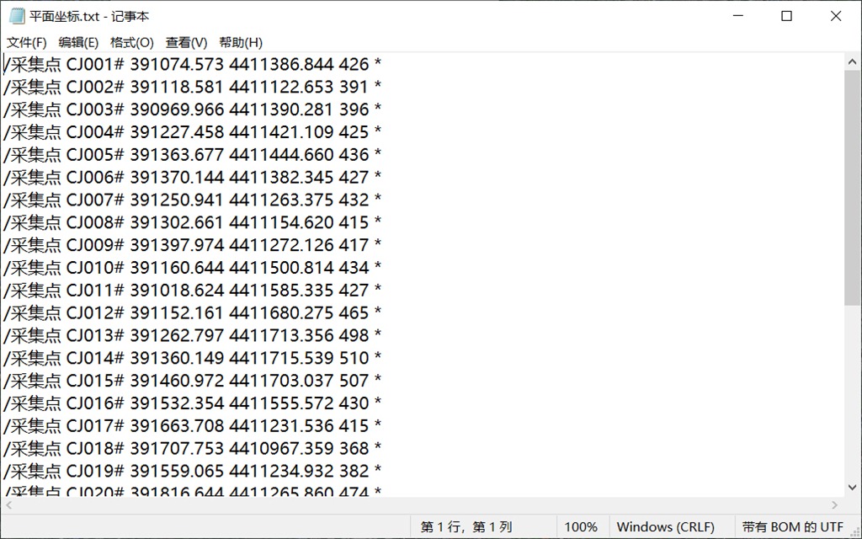
Task: Open the 文件(F) menu
Action: pos(27,42)
